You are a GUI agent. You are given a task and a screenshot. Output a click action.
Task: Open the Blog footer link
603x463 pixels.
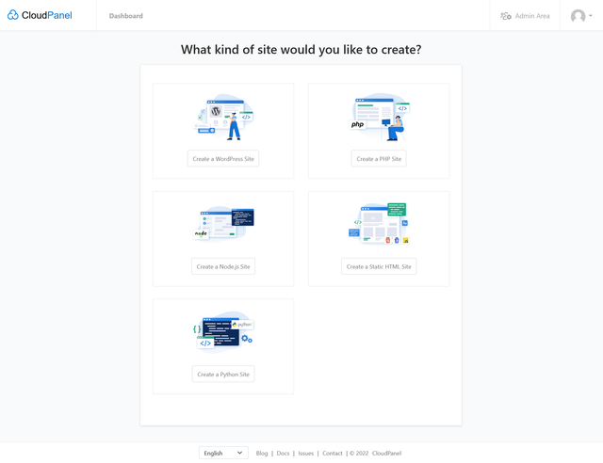pyautogui.click(x=262, y=454)
